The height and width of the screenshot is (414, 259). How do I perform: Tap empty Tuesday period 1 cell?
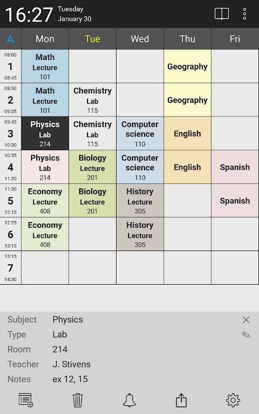pyautogui.click(x=93, y=67)
